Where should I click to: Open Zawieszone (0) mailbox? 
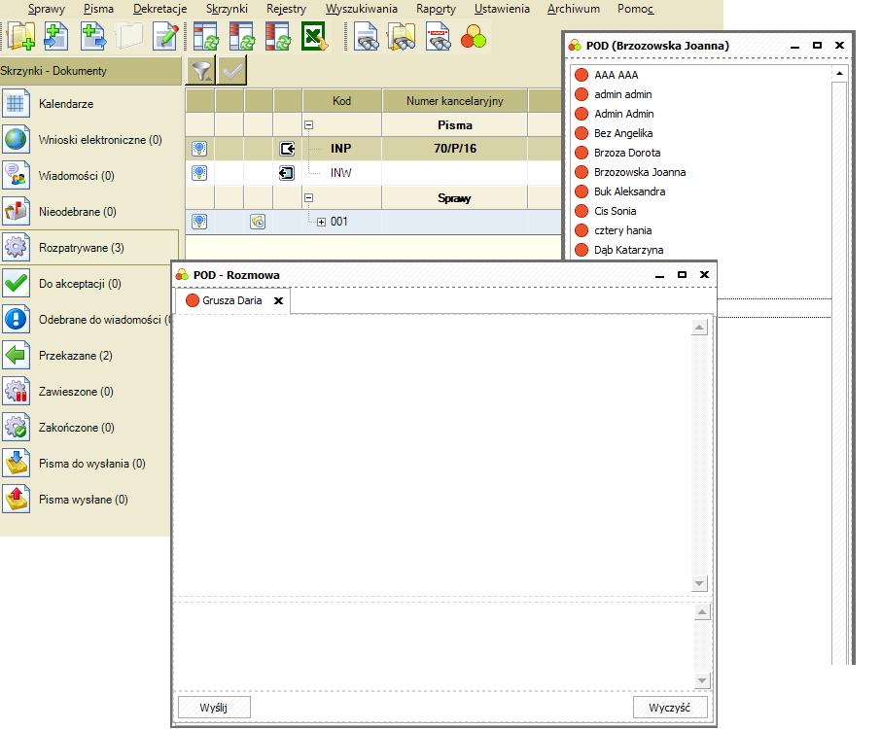click(x=76, y=392)
